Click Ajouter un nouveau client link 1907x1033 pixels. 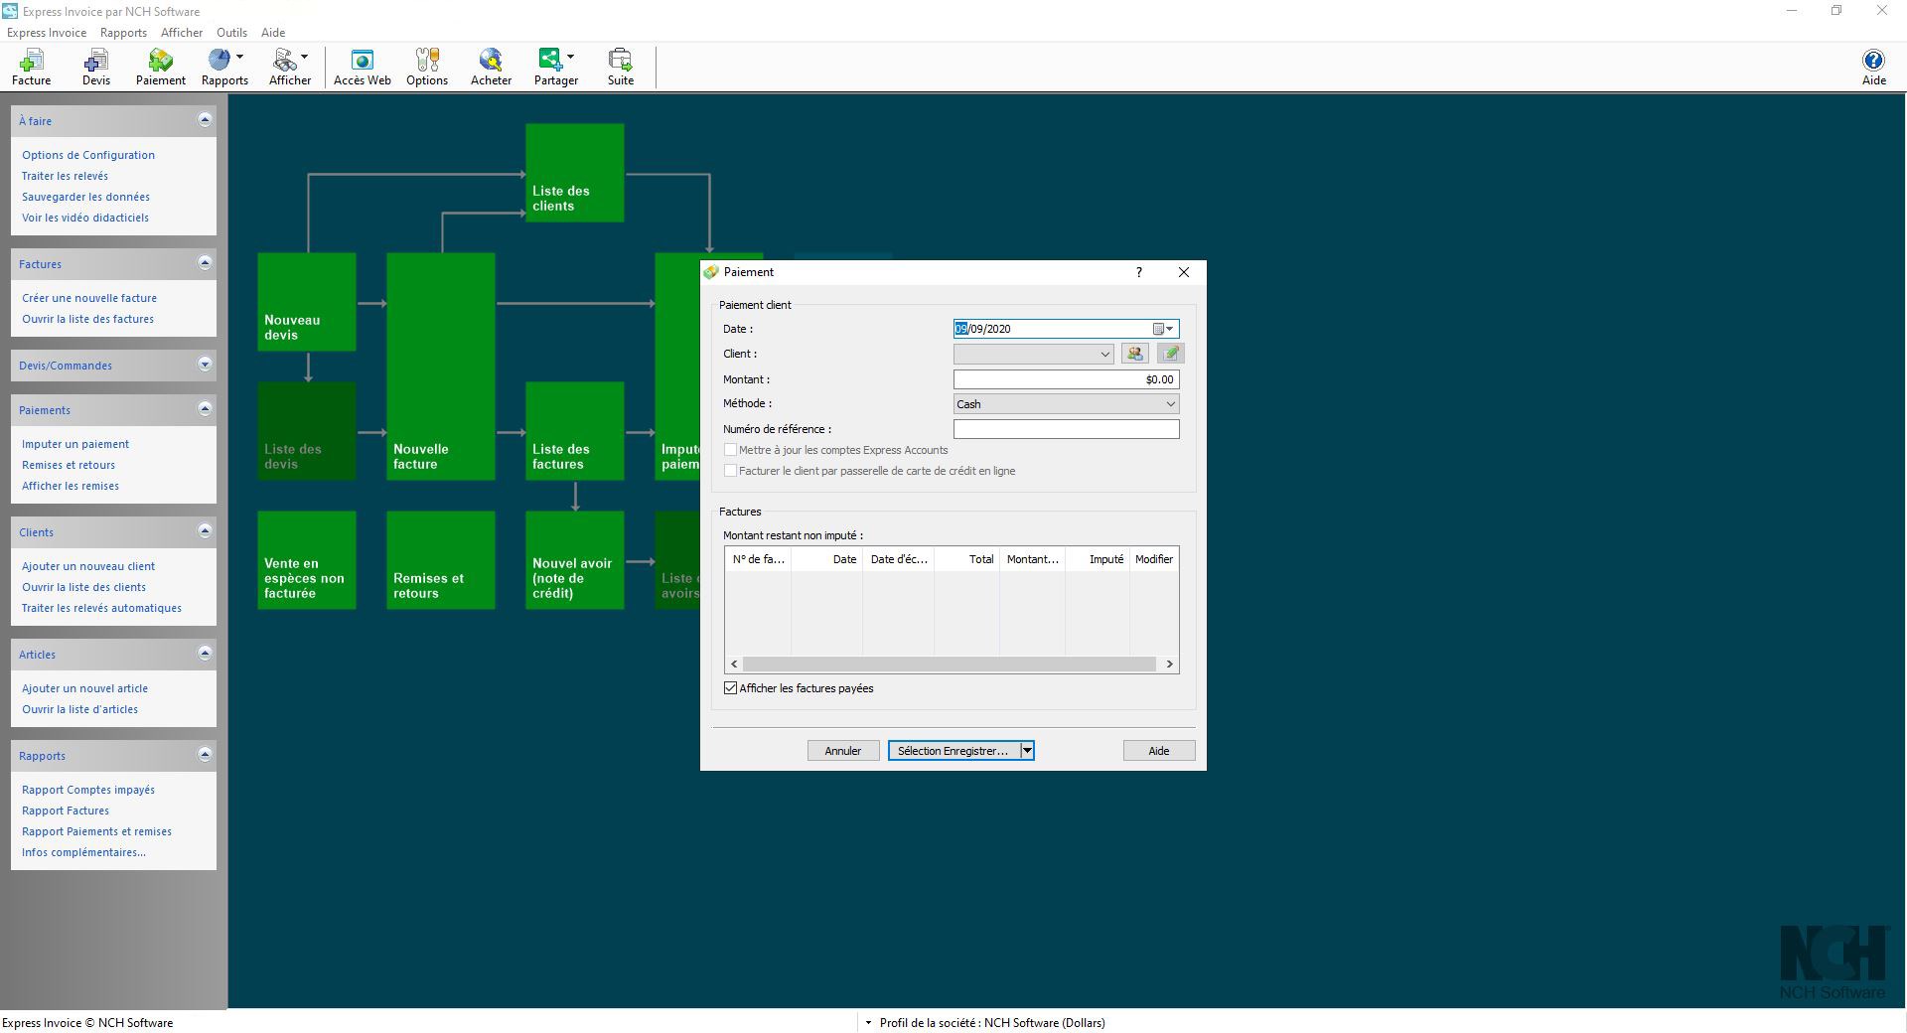(x=88, y=566)
